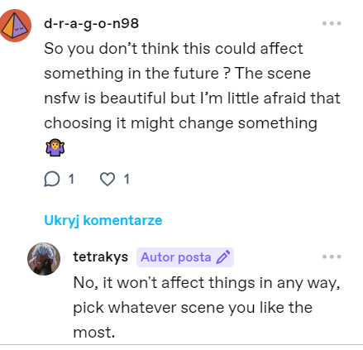This screenshot has height=350, width=363.
Task: Collapse replies with Ukryj komentarze
Action: click(x=103, y=221)
